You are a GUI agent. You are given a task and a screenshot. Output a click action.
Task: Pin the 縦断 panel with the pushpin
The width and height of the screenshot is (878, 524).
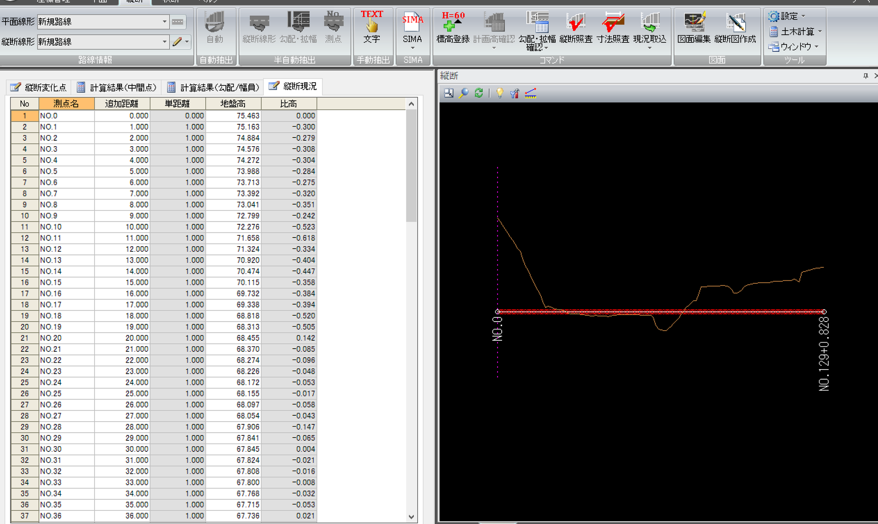pos(866,76)
